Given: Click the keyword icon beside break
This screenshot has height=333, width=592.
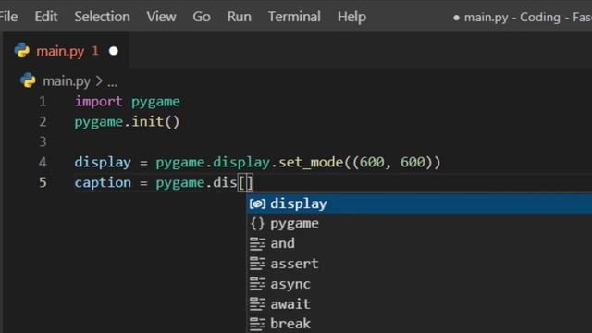Looking at the screenshot, I should pyautogui.click(x=257, y=324).
